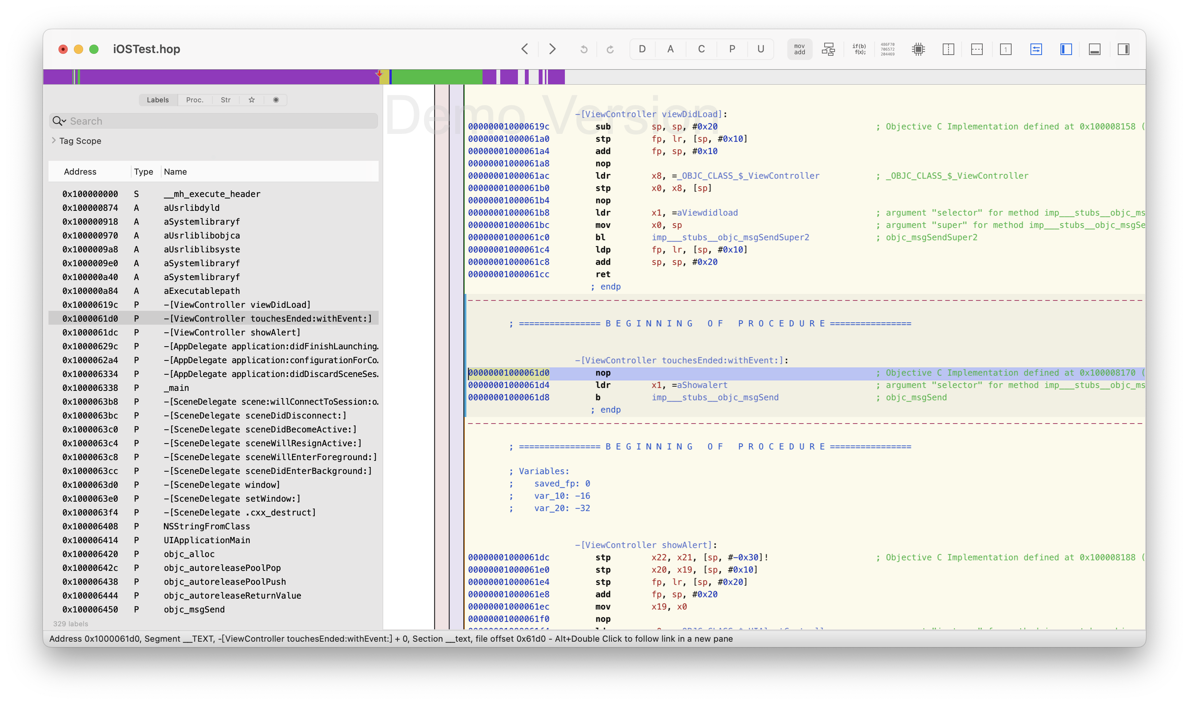Mark selection as ASCII (A)
Image resolution: width=1189 pixels, height=704 pixels.
point(670,49)
